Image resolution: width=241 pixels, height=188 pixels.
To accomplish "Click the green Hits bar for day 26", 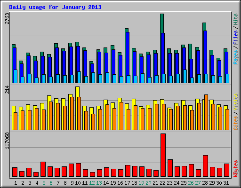I will tap(190, 51).
